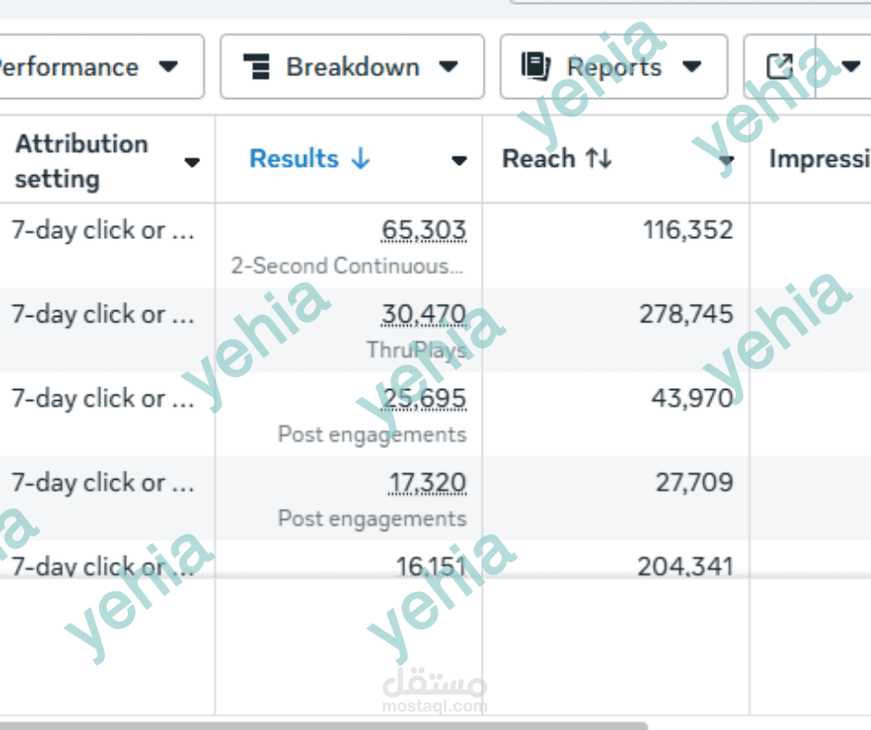The width and height of the screenshot is (871, 730).
Task: Click the Results descending sort arrow
Action: pyautogui.click(x=360, y=159)
